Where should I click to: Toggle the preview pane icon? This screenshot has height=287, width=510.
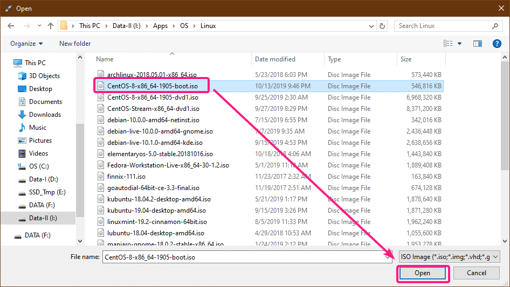click(x=477, y=44)
